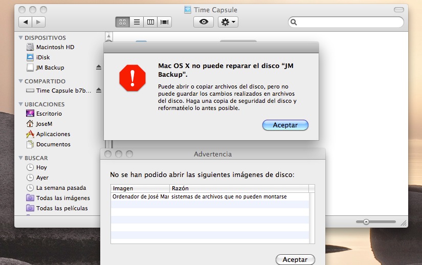Collapse the BUSCAR sidebar section
The width and height of the screenshot is (422, 265).
[21, 158]
